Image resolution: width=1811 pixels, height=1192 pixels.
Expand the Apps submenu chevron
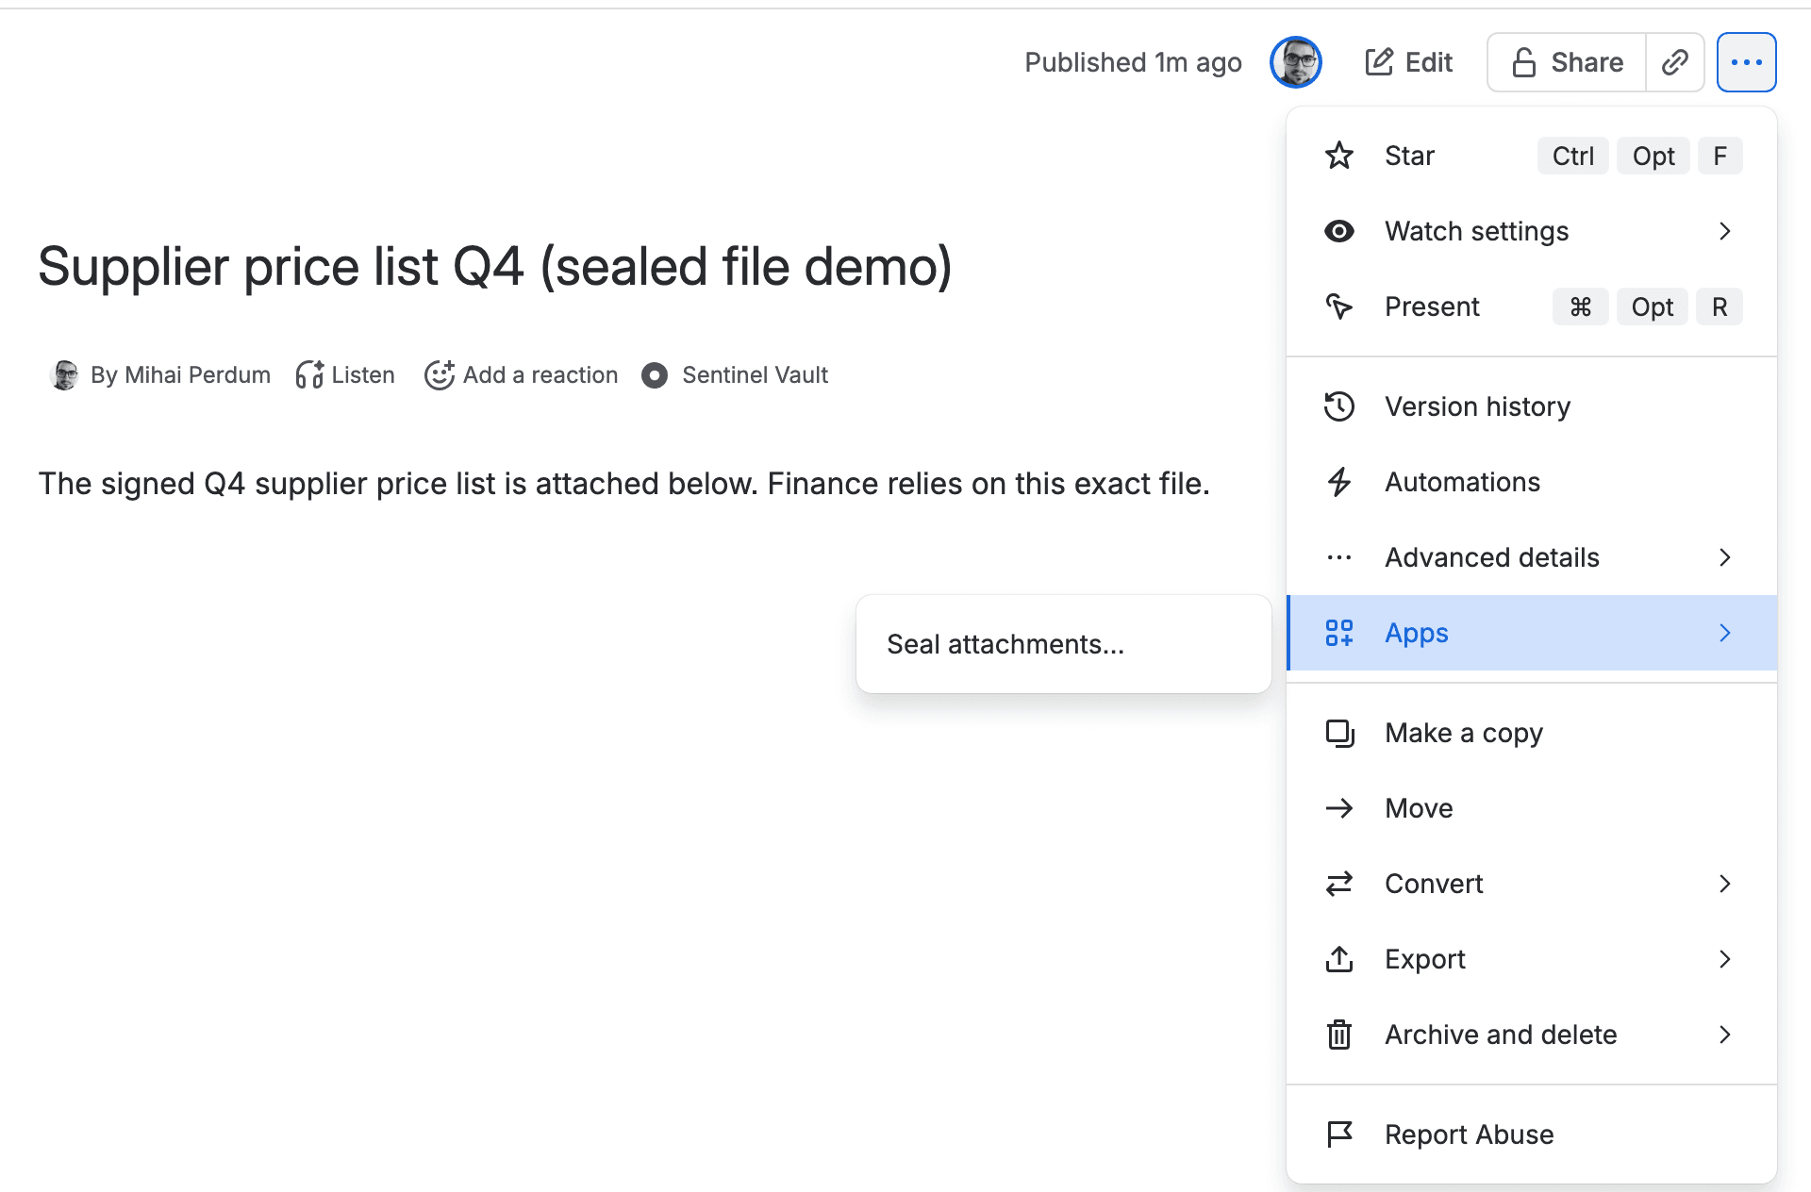[1725, 633]
